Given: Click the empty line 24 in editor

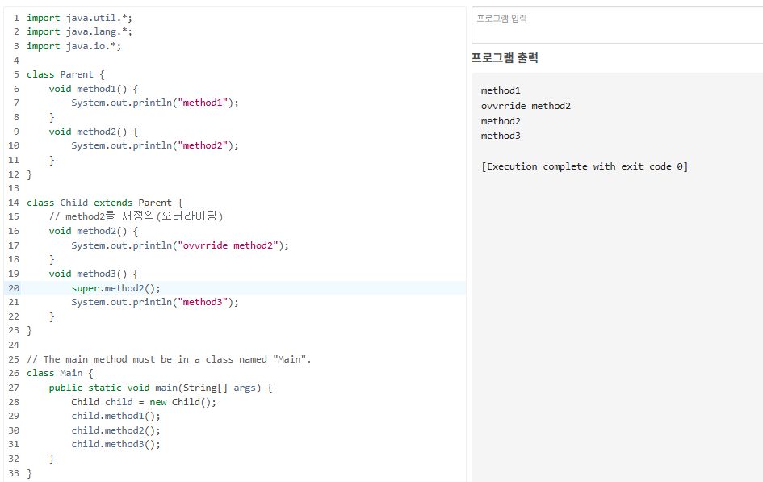Looking at the screenshot, I should coord(243,345).
